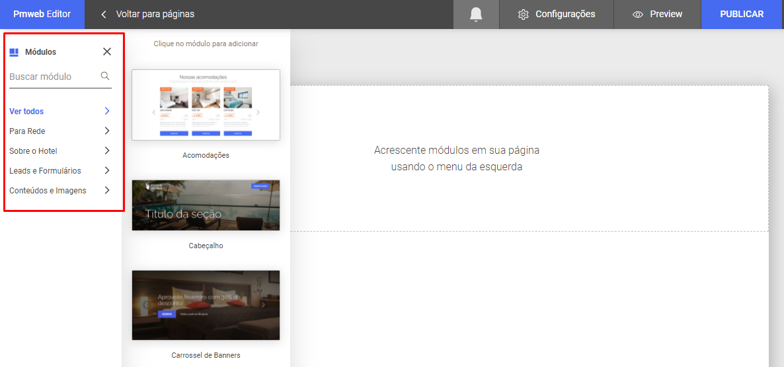This screenshot has width=784, height=367.
Task: Focus the Buscar módulo search field
Action: point(53,77)
